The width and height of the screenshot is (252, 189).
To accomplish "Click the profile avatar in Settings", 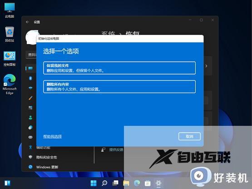I will [32, 37].
